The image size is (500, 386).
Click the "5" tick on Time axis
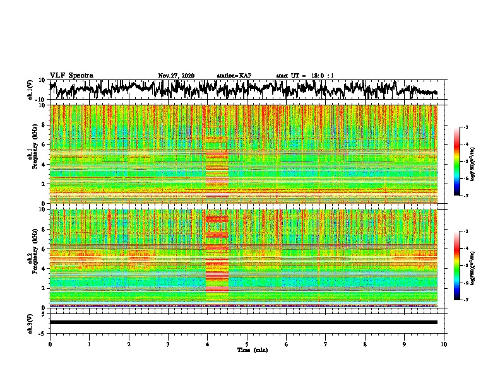pos(247,344)
